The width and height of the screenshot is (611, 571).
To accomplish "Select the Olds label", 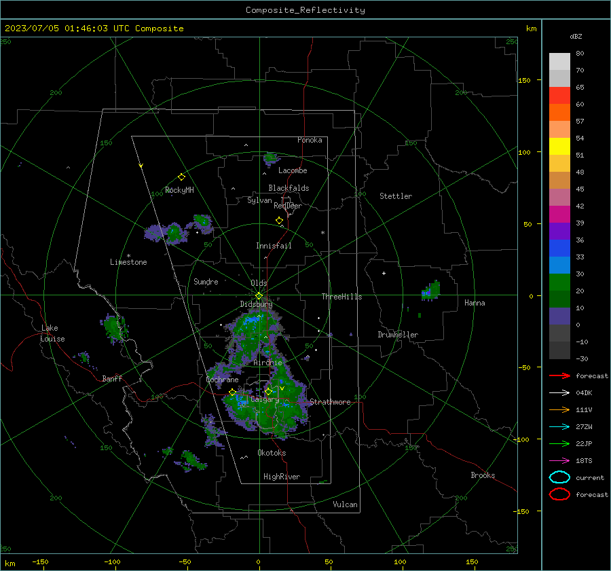I will pyautogui.click(x=259, y=283).
